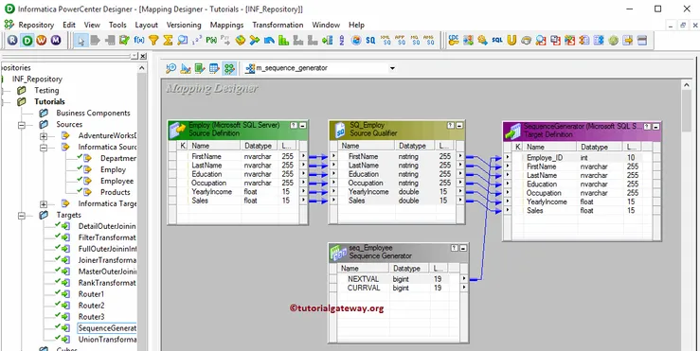Choose the Filter funnel transformation icon

pyautogui.click(x=153, y=41)
